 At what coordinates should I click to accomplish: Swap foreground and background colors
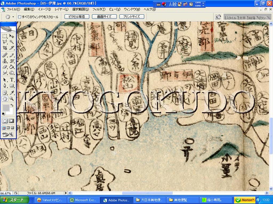tap(12, 105)
